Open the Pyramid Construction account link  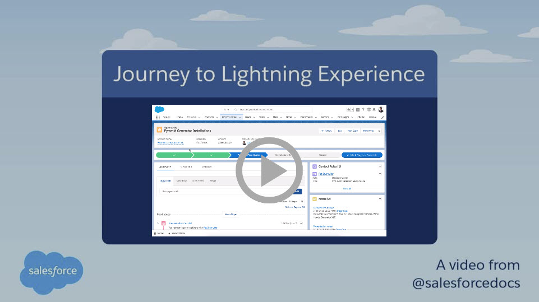pyautogui.click(x=171, y=142)
